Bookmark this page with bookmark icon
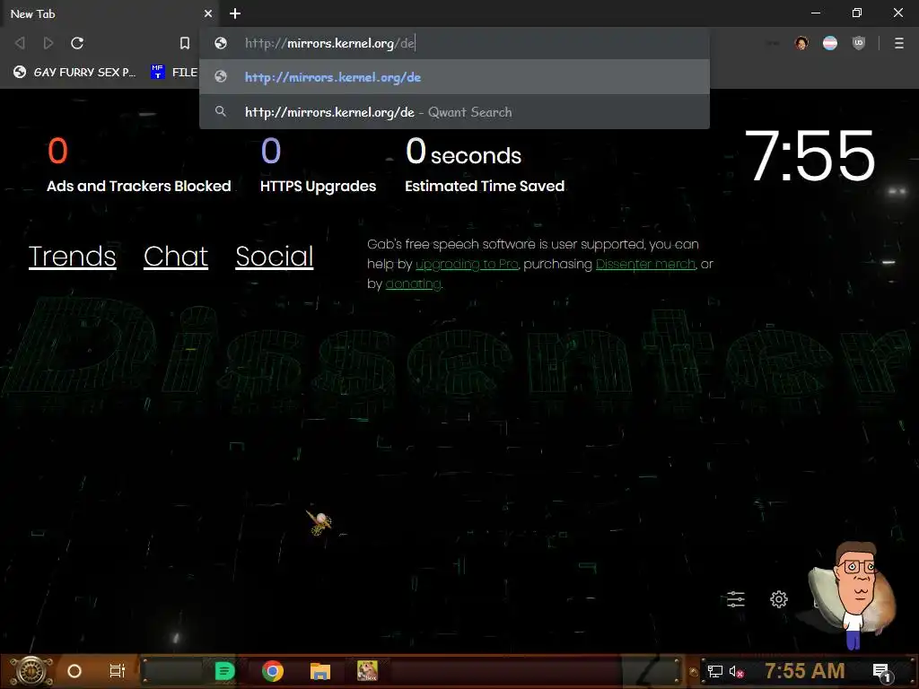This screenshot has width=919, height=689. [x=185, y=43]
